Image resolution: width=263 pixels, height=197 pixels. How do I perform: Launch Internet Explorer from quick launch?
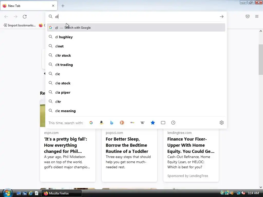click(31, 193)
